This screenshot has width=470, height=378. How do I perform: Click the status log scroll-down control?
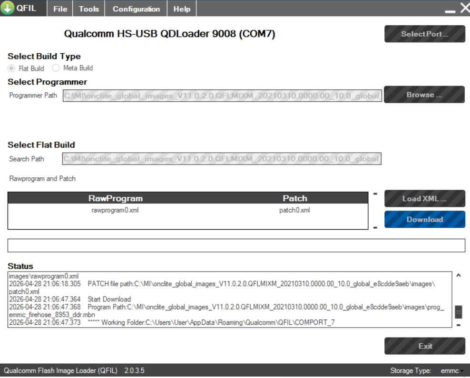click(x=458, y=325)
